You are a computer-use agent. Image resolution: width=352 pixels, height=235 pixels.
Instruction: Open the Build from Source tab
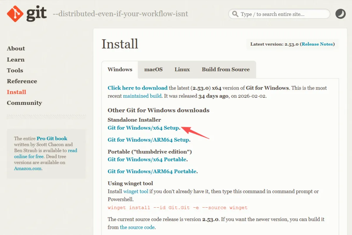(226, 70)
